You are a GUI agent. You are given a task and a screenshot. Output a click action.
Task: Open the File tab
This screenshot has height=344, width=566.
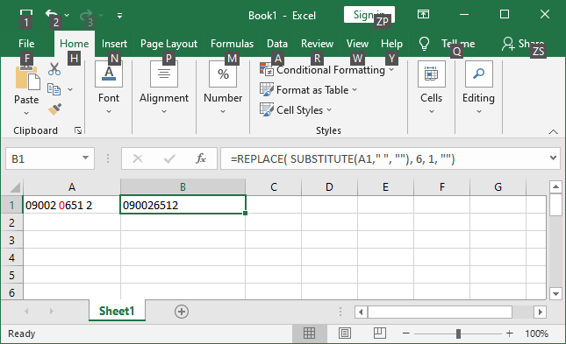pos(26,44)
